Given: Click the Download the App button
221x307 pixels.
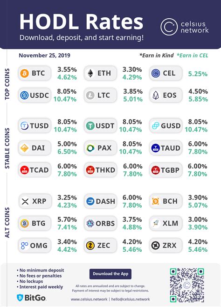Looking at the screenshot, I should 110,274.
